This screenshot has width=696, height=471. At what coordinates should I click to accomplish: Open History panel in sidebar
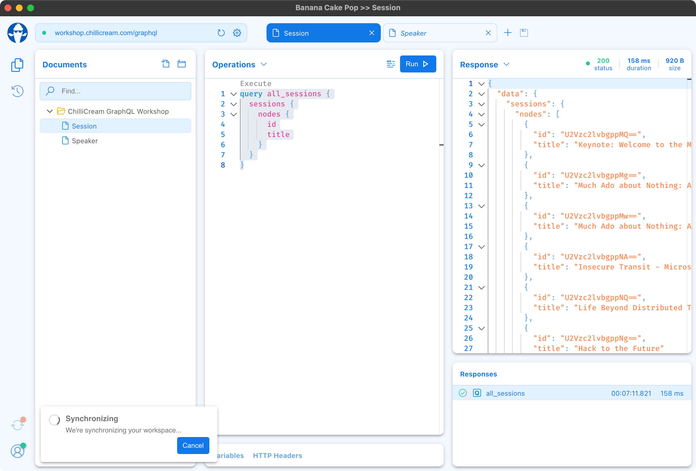pos(17,91)
